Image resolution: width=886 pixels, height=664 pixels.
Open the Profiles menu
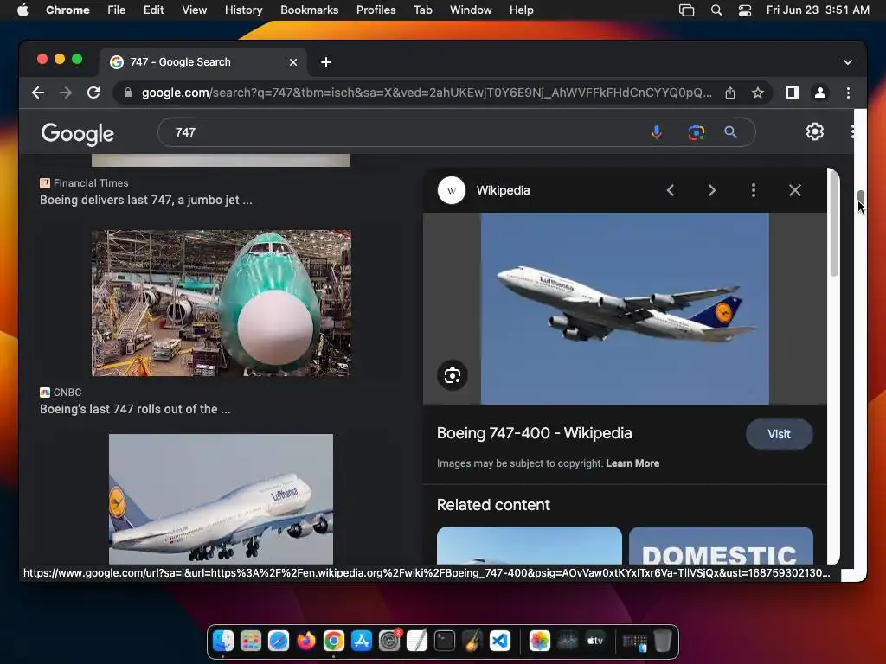click(376, 10)
